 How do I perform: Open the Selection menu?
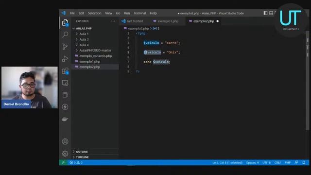pos(95,13)
